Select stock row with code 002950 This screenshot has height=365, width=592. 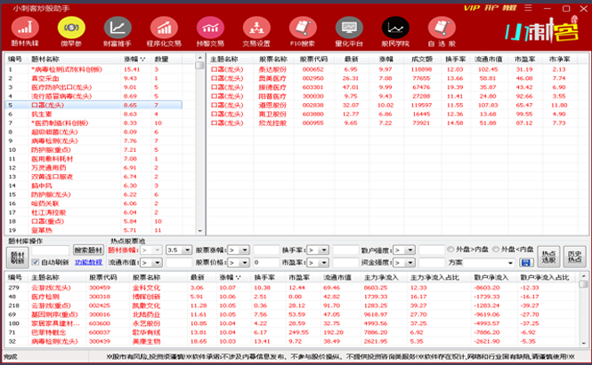click(x=393, y=78)
